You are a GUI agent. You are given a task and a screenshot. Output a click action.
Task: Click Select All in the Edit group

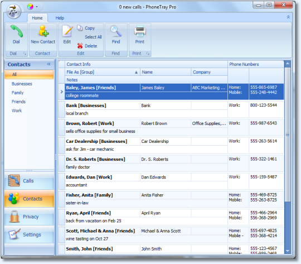pyautogui.click(x=93, y=37)
